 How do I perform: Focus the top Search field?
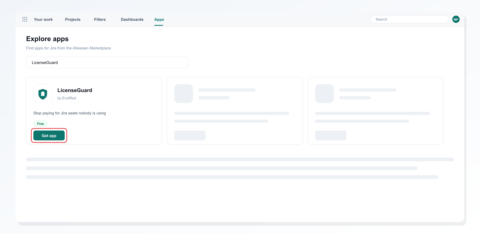pyautogui.click(x=409, y=19)
